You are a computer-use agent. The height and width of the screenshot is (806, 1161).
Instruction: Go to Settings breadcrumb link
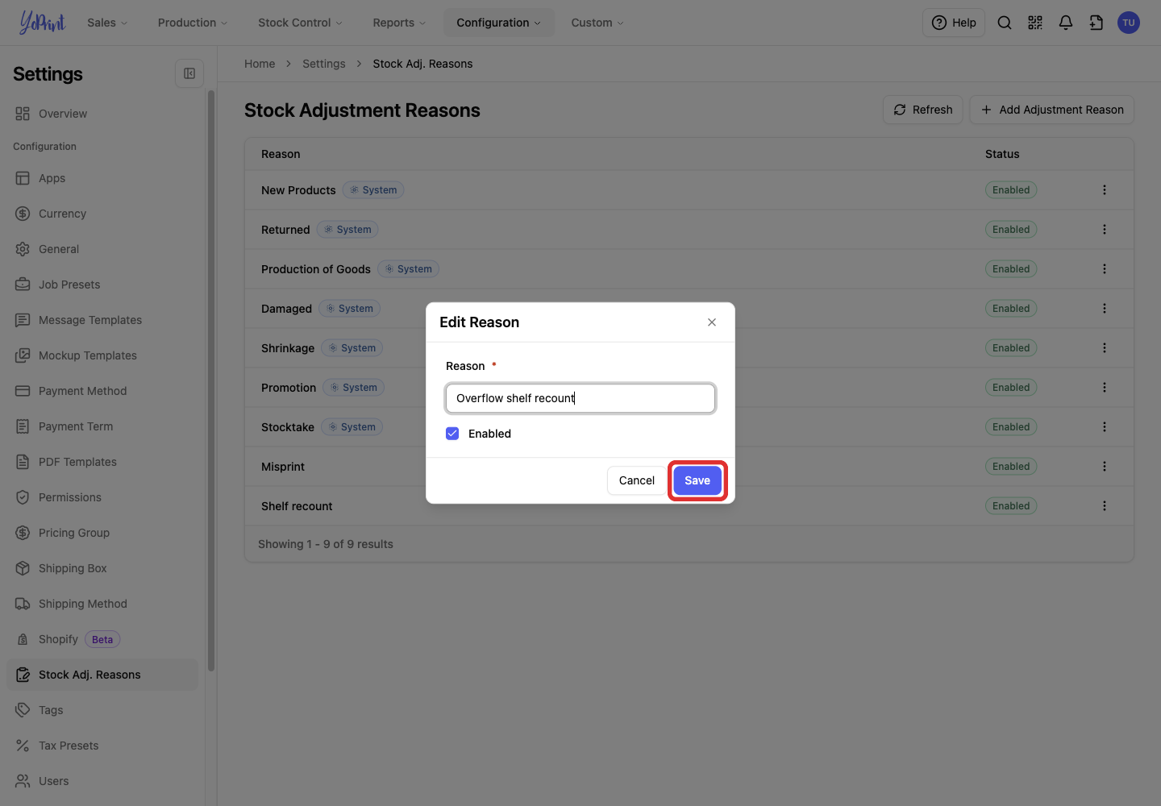pos(324,64)
